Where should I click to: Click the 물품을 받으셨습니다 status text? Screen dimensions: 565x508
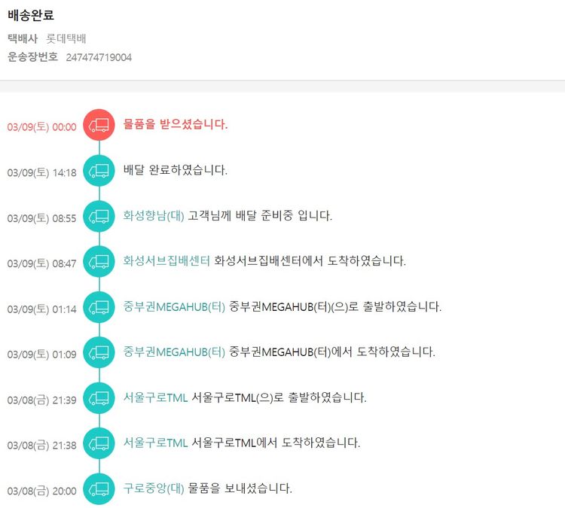pos(176,125)
